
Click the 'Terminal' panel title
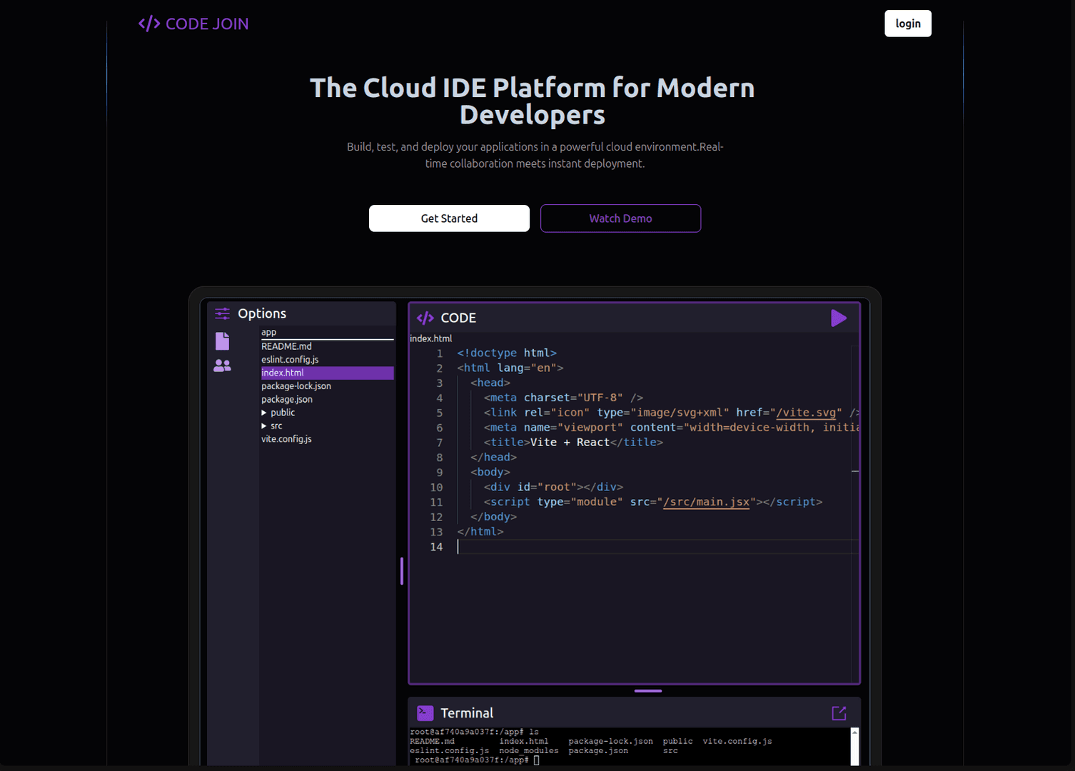[467, 713]
